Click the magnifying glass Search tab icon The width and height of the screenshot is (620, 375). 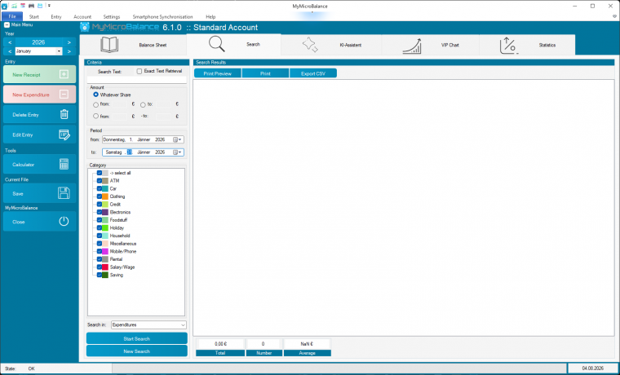[x=217, y=44]
